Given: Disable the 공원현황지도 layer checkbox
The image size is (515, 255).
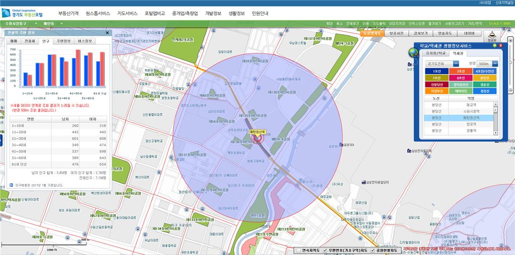Looking at the screenshot, I should pos(373,250).
